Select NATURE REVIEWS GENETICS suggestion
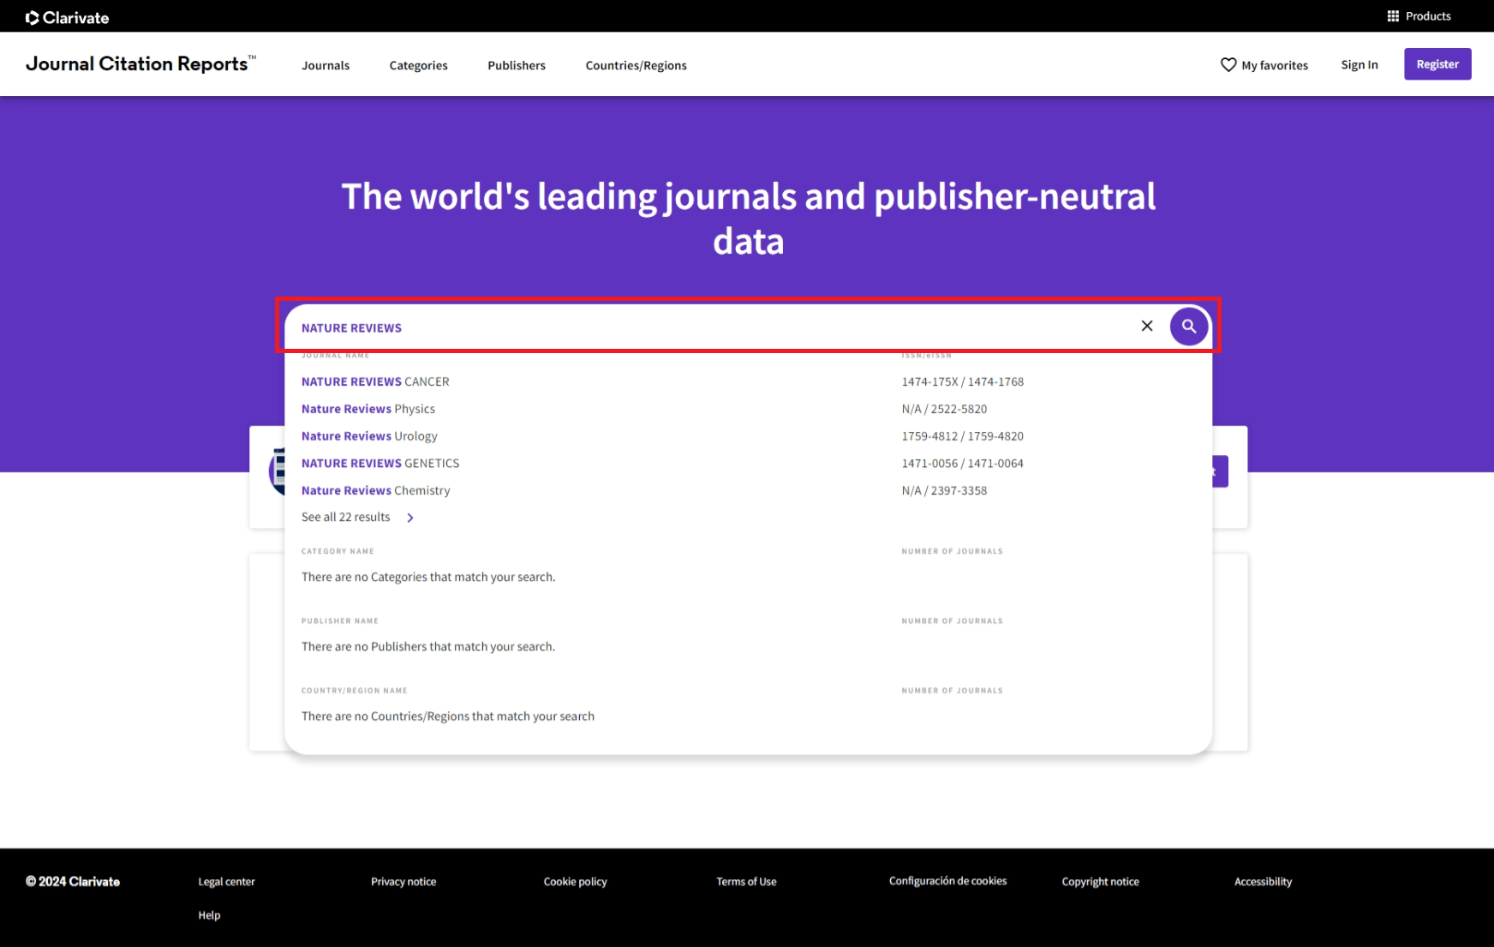This screenshot has height=947, width=1494. tap(380, 464)
